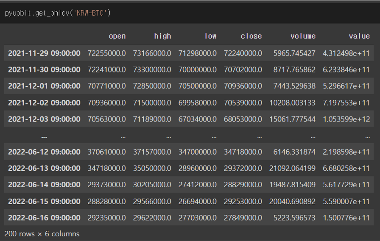Click high value 37157000.0
380x241 pixels.
(152, 152)
